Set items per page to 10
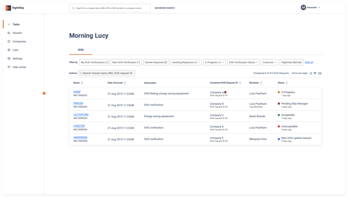The width and height of the screenshot is (348, 198). pos(311,73)
